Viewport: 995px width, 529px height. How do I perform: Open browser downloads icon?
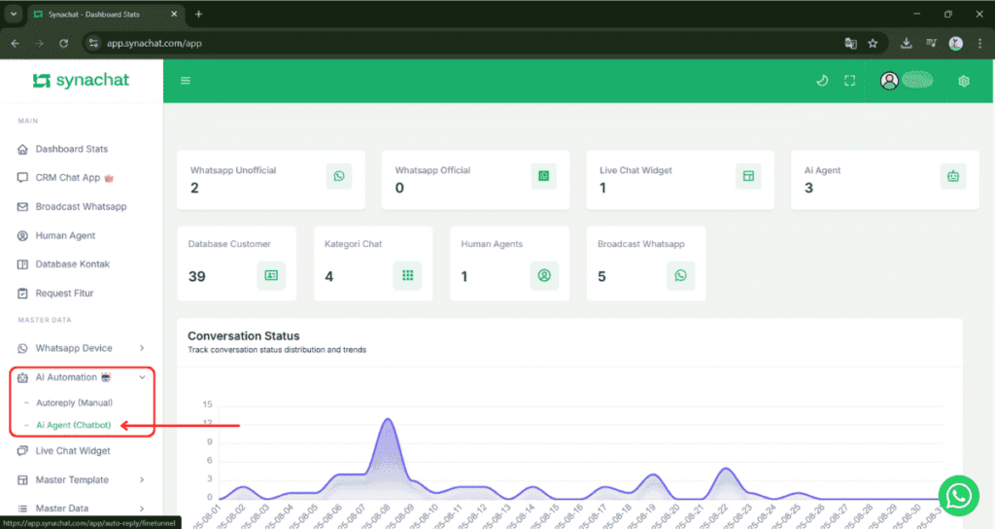coord(907,43)
